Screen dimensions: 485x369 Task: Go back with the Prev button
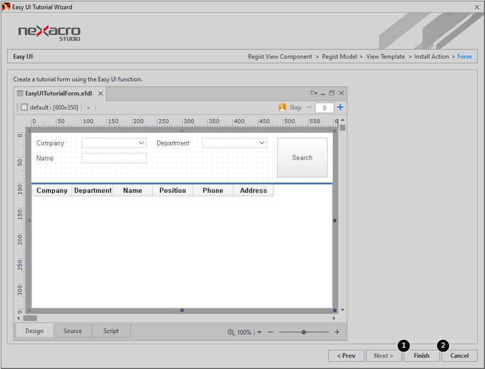click(x=346, y=356)
